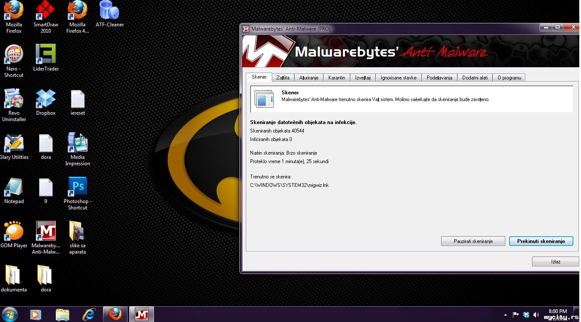Select the dora folder next to dokumenta
This screenshot has height=322, width=581.
tap(46, 279)
